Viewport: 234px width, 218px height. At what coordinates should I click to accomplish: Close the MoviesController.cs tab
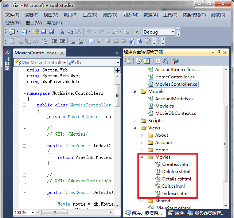(62, 53)
